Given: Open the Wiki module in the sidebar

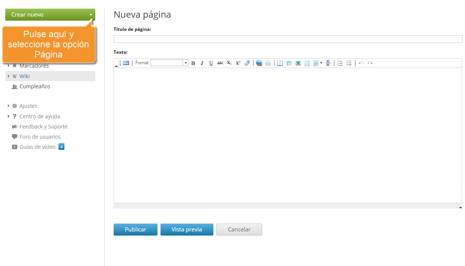Looking at the screenshot, I should [25, 76].
